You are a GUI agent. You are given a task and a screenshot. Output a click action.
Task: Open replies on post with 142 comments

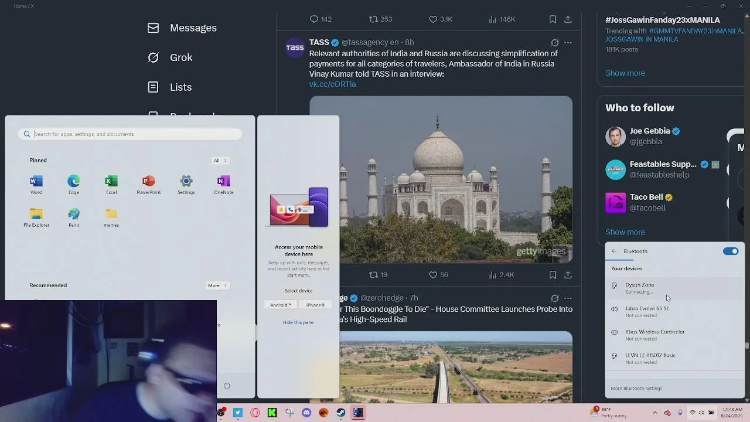click(x=321, y=19)
